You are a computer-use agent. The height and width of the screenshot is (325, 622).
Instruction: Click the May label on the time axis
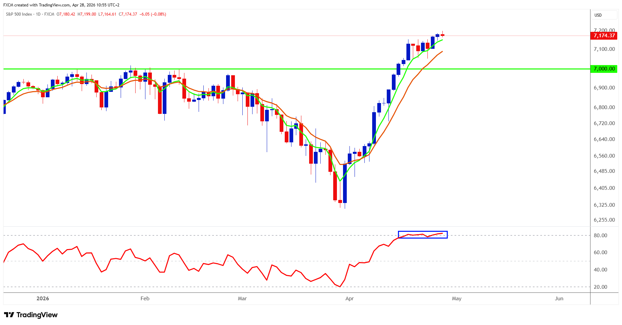(x=456, y=299)
